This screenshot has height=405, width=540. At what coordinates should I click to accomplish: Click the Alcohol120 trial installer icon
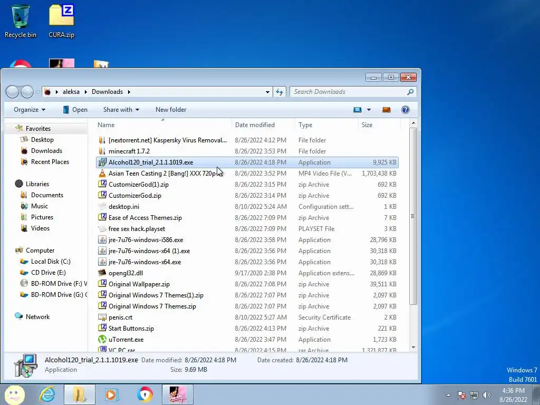102,162
